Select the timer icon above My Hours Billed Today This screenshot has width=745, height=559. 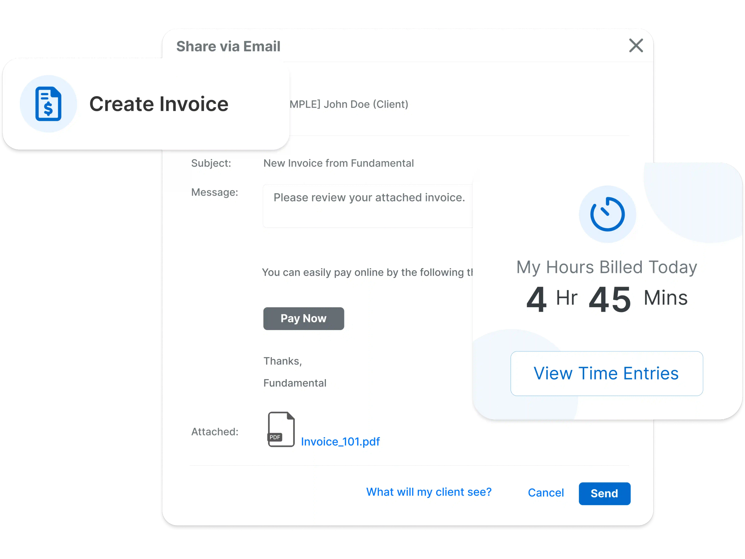[x=607, y=214]
